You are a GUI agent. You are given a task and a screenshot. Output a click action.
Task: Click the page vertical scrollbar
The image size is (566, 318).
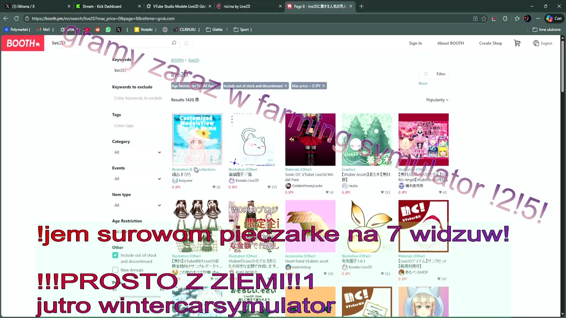tap(562, 66)
